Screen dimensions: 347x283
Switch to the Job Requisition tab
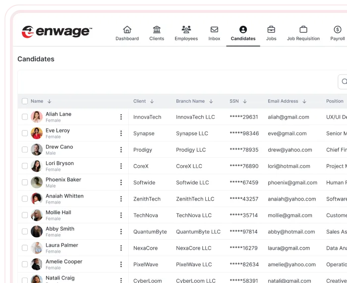[303, 33]
